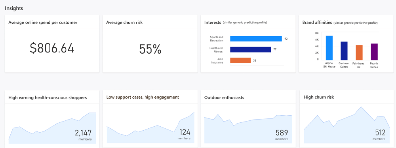
Task: Open the High churn risk segment
Action: point(319,97)
